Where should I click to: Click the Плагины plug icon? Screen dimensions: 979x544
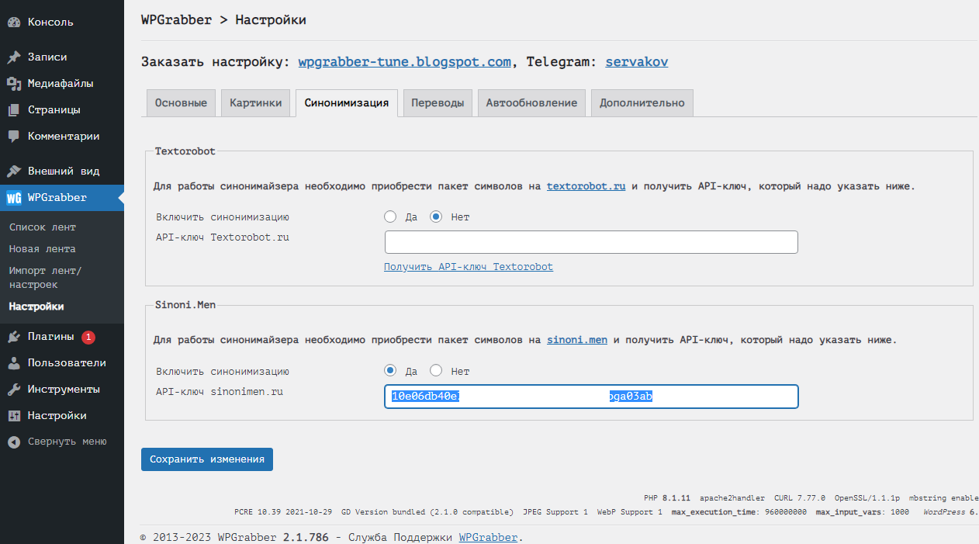[x=14, y=337]
